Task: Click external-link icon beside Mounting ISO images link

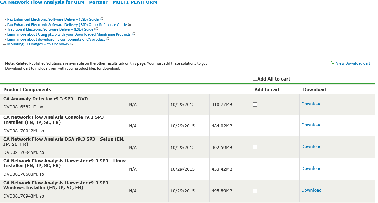Action: pos(71,44)
